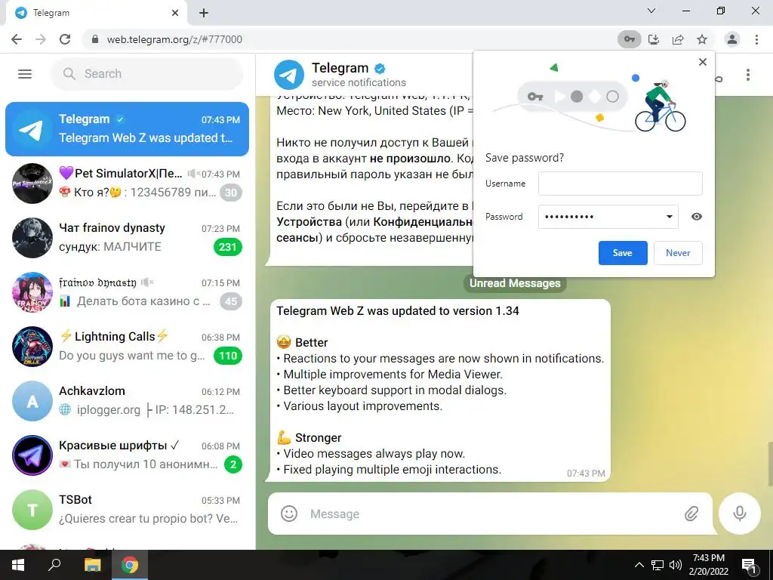This screenshot has width=773, height=580.
Task: Click the chat scrollbar thumb
Action: tap(769, 464)
